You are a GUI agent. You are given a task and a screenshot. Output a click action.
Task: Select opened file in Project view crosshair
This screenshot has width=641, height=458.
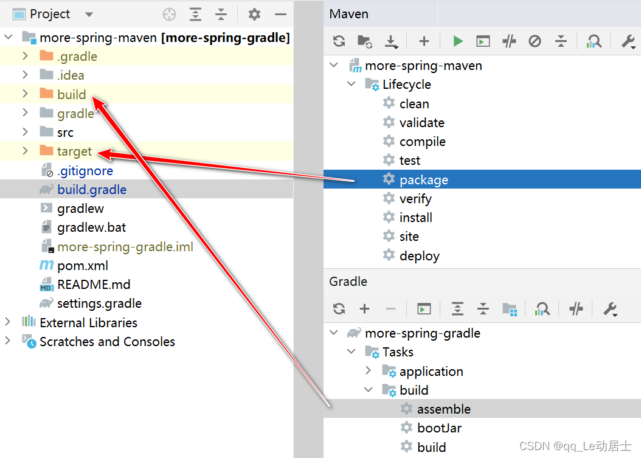pyautogui.click(x=168, y=13)
